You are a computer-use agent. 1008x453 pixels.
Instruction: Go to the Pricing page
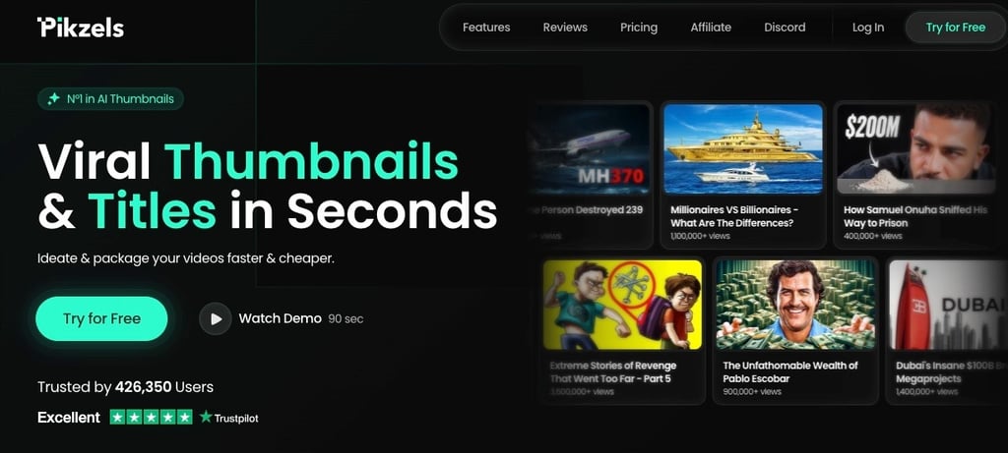(638, 28)
